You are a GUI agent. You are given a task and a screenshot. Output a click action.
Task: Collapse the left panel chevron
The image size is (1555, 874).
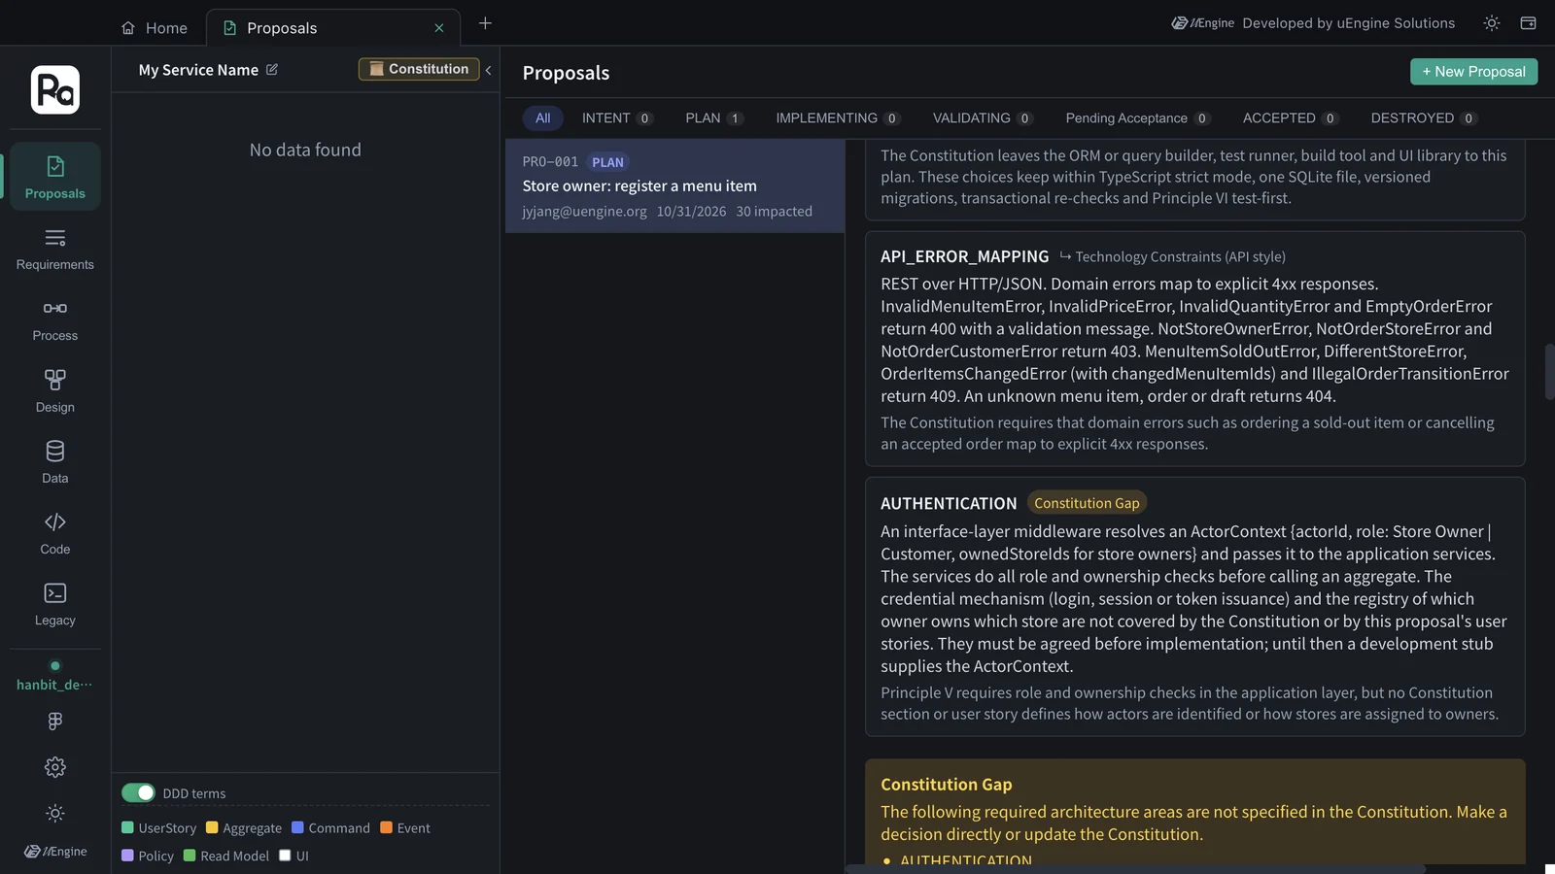488,70
